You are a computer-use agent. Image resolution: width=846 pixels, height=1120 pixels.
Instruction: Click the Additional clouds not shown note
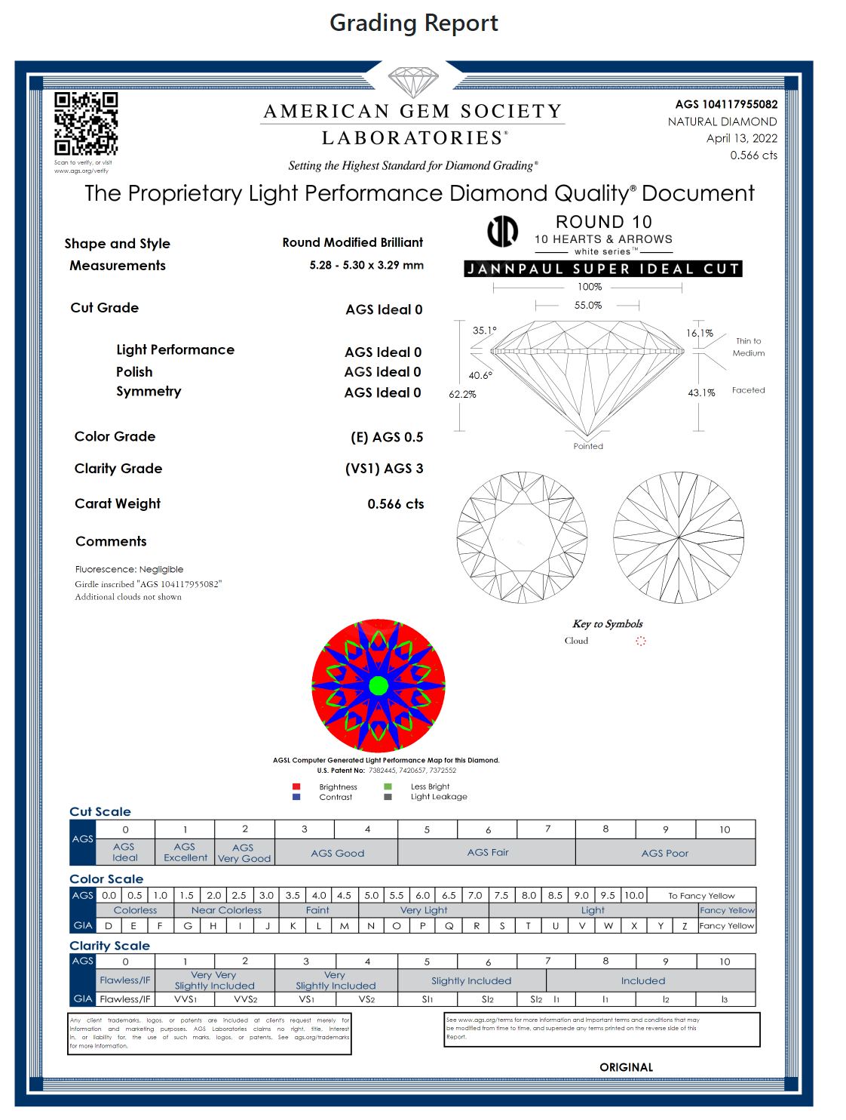[x=128, y=597]
